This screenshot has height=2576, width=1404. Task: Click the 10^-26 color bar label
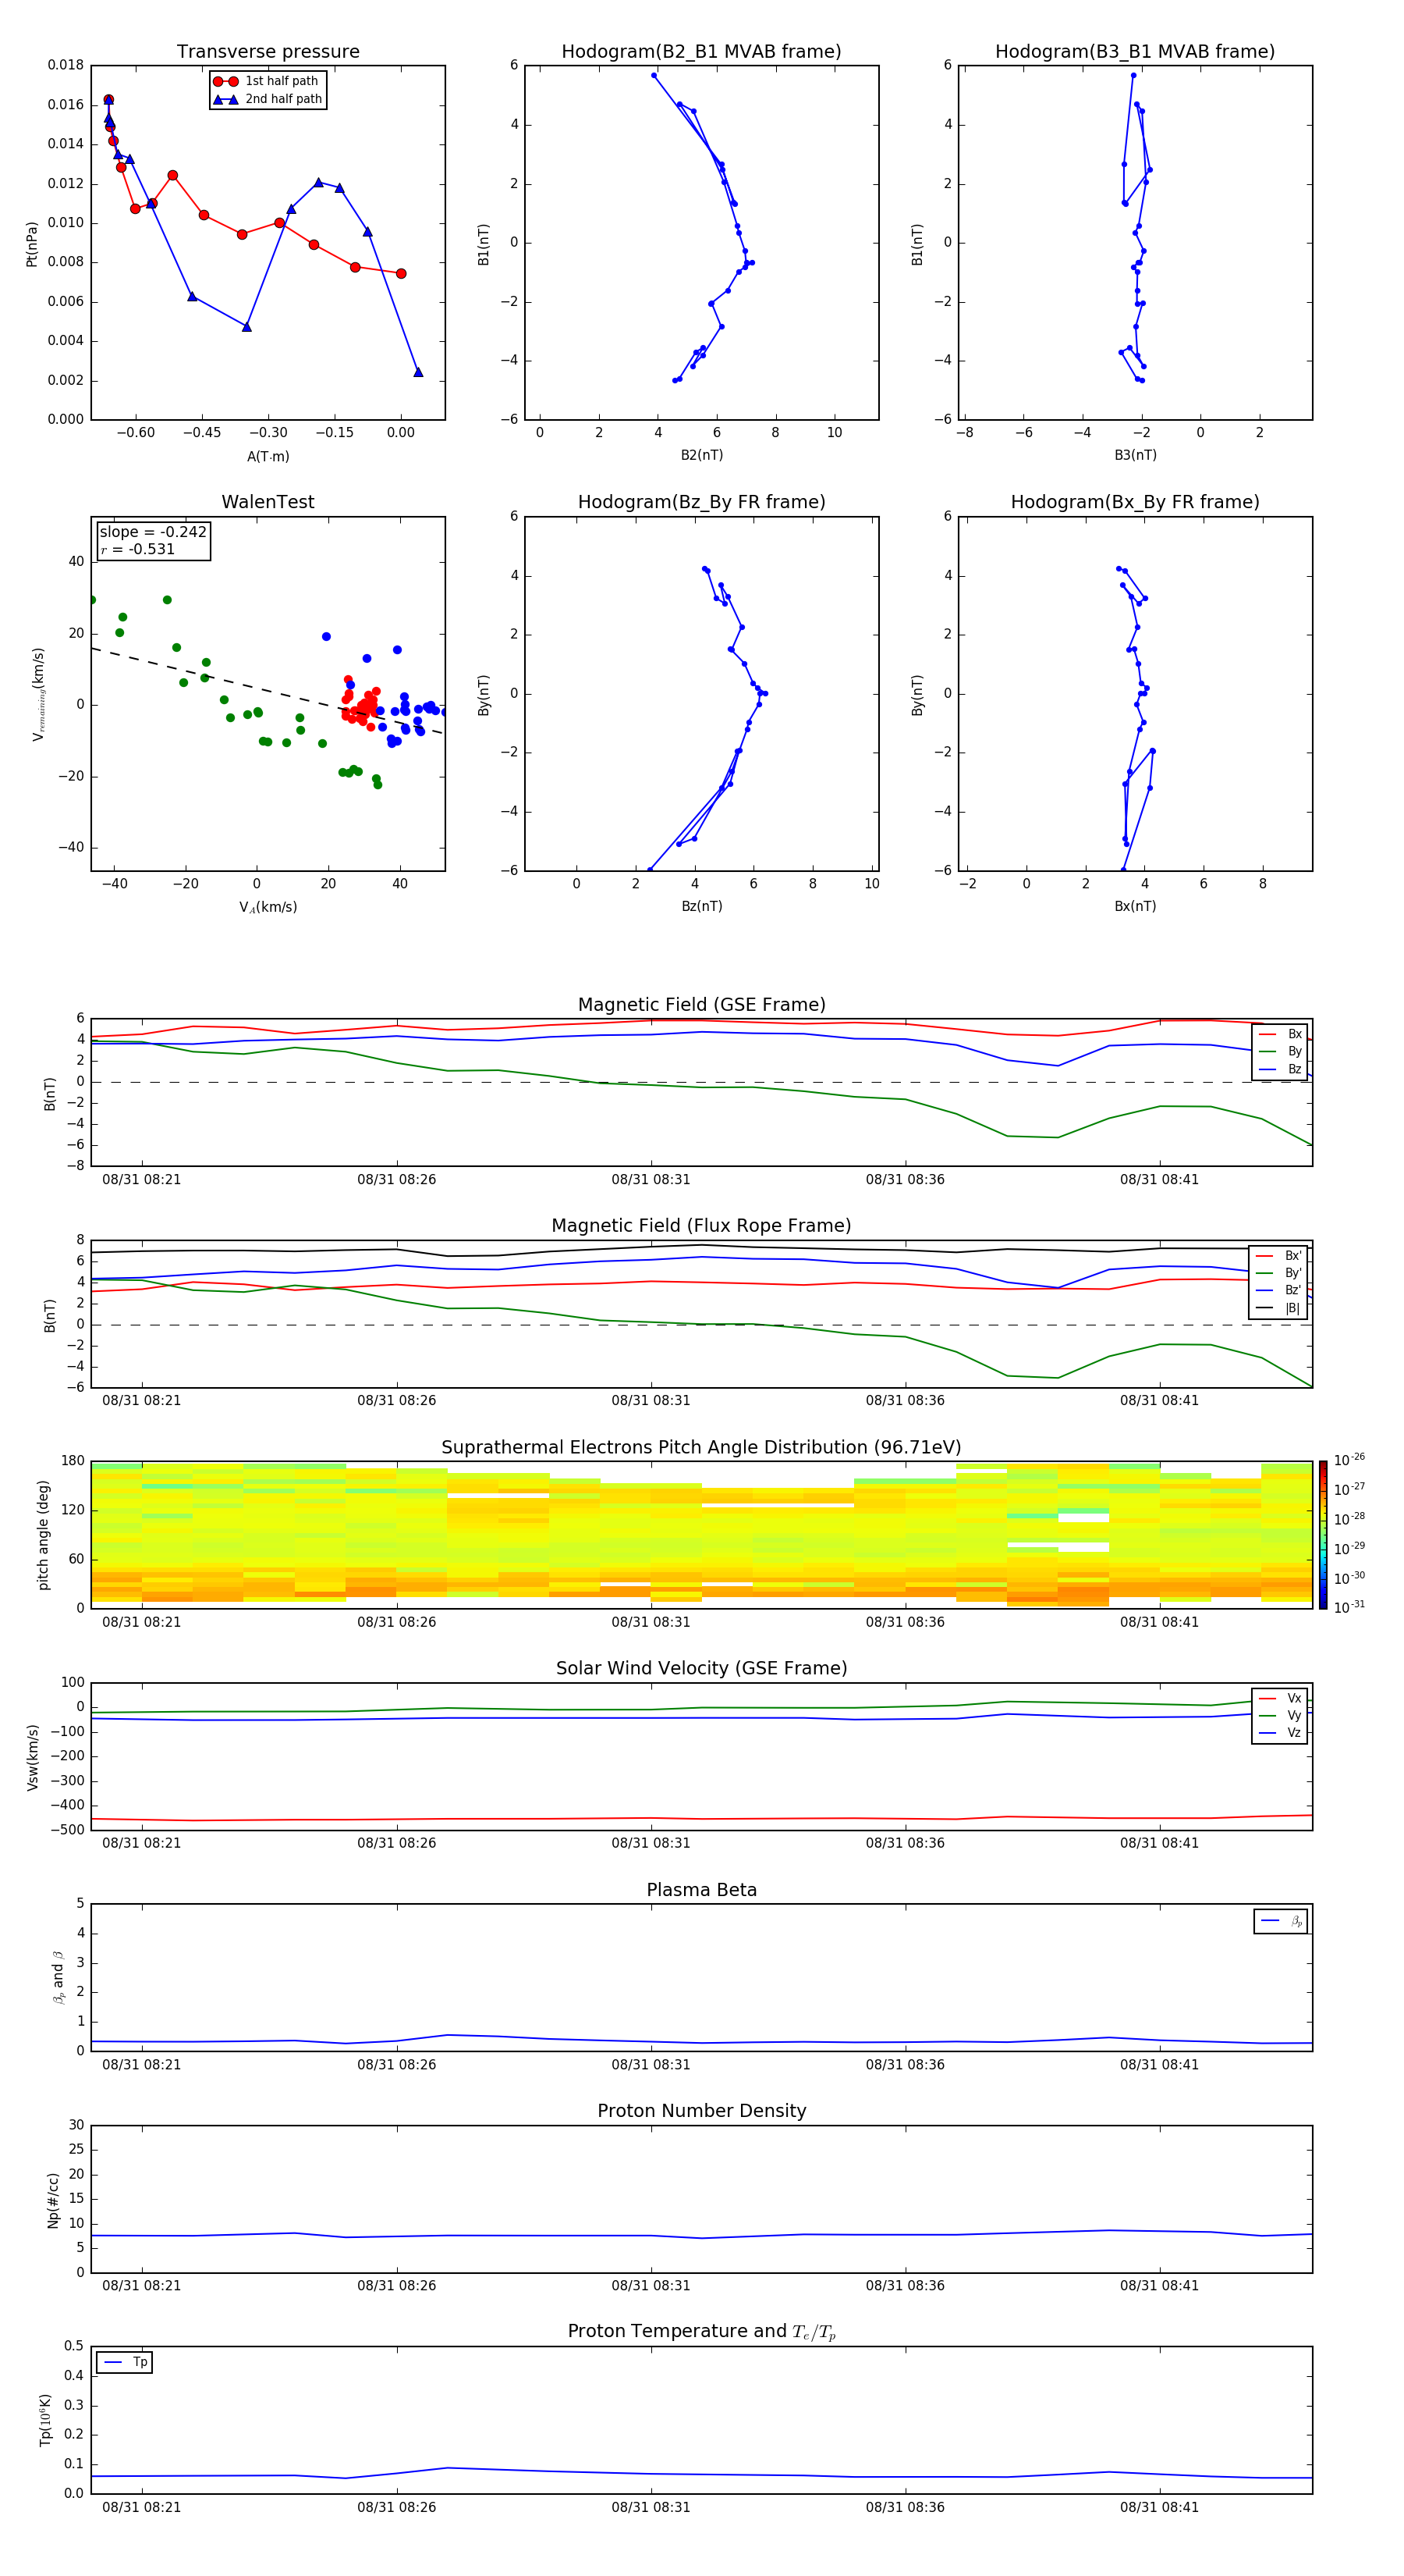1349,1460
